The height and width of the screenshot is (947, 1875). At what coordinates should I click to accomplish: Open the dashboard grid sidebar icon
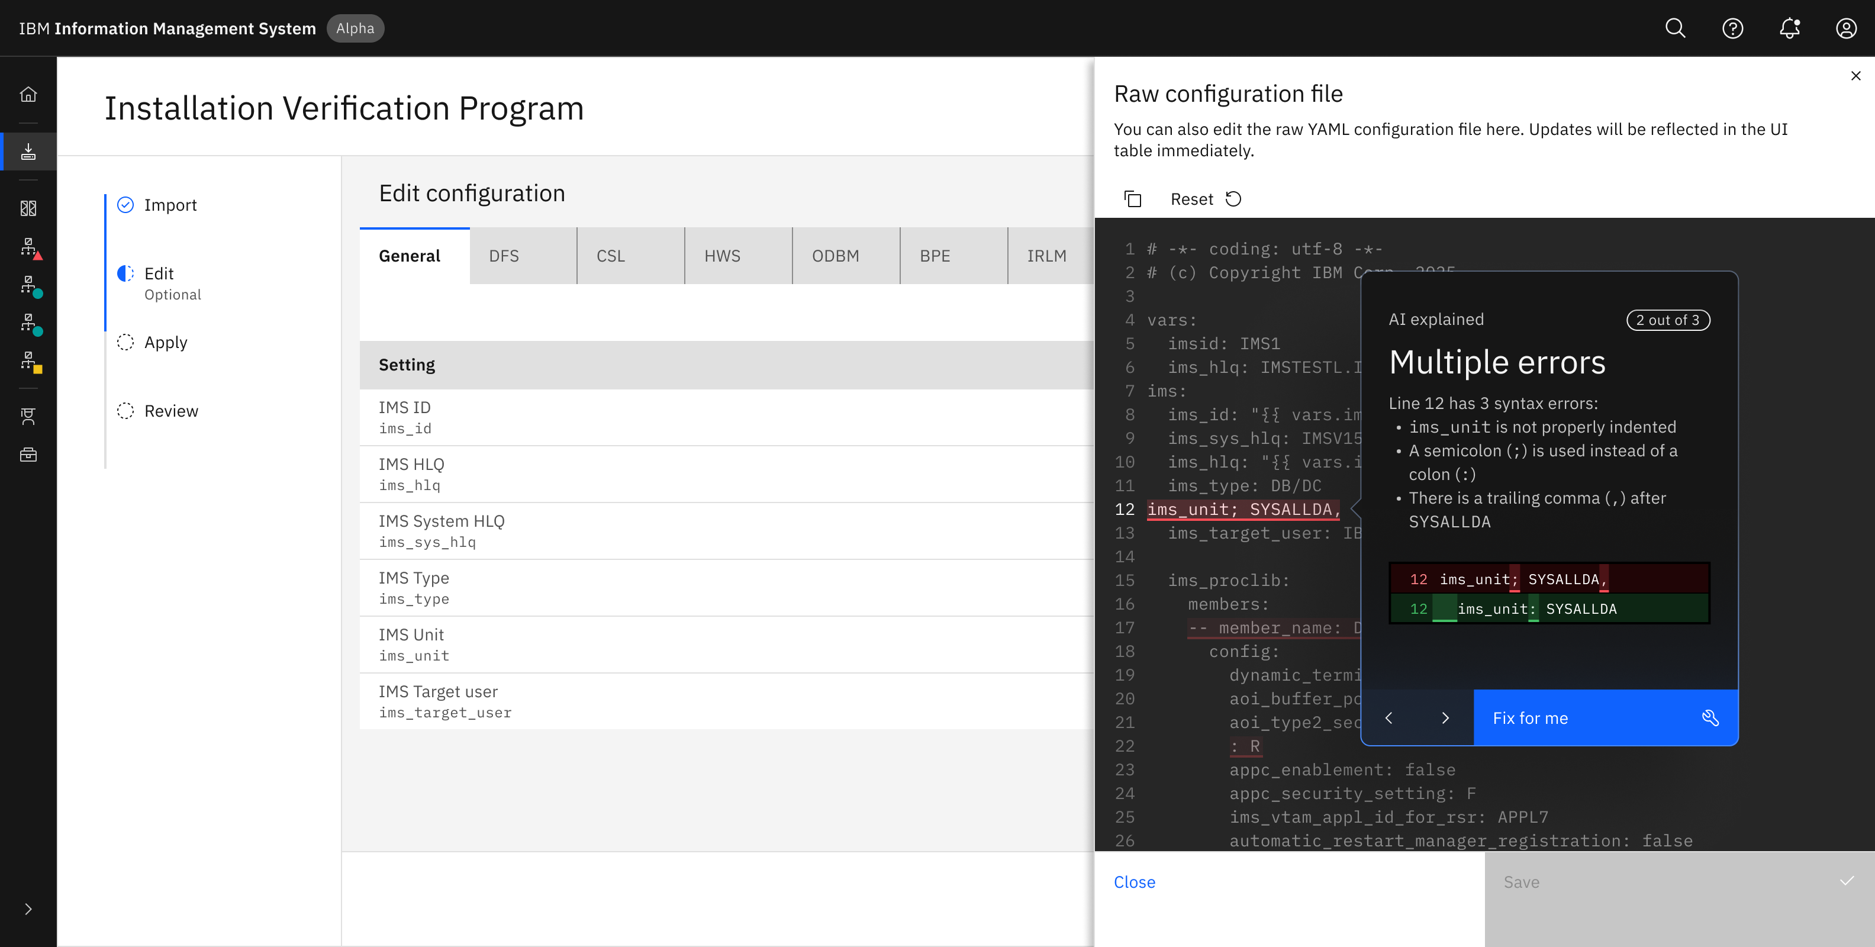pos(28,209)
